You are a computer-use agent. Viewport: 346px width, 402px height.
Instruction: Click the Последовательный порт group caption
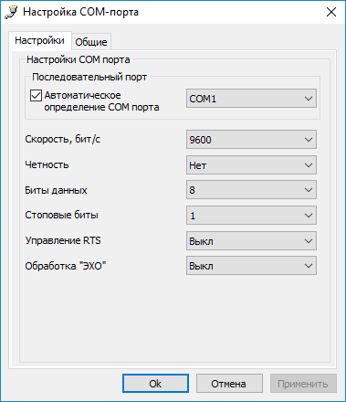pos(89,77)
